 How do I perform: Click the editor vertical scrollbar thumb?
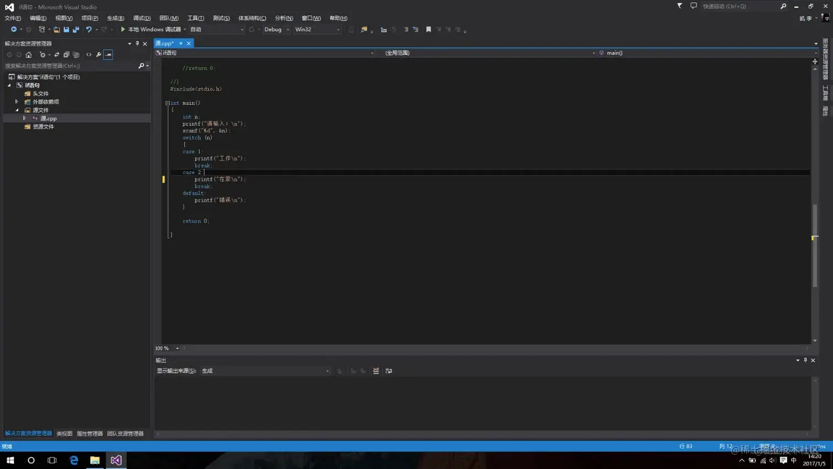(x=815, y=245)
